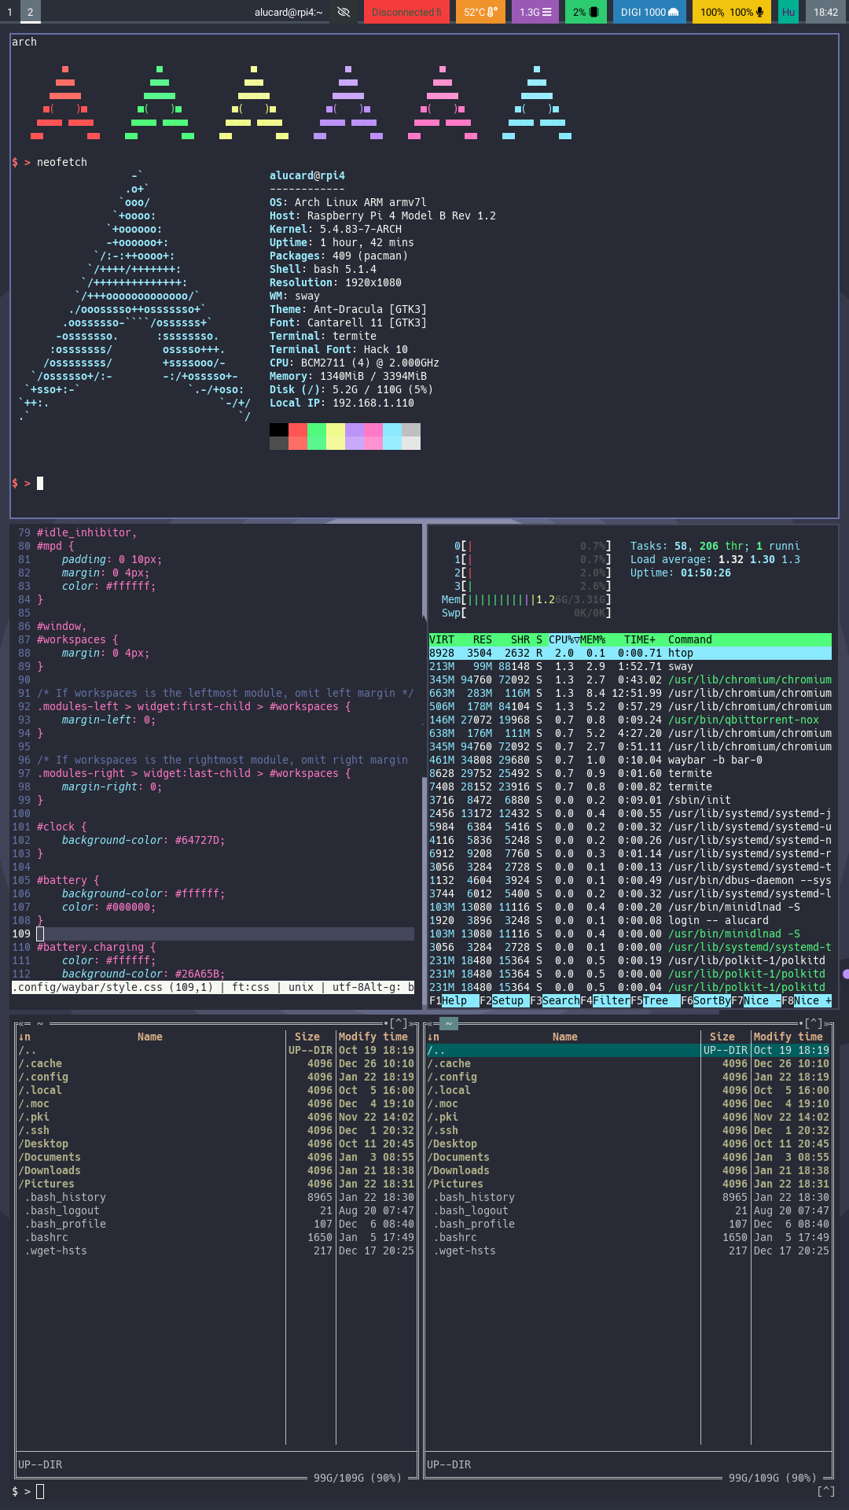Image resolution: width=849 pixels, height=1510 pixels.
Task: Click the history forward arrow on right mc panel
Action: point(825,1023)
